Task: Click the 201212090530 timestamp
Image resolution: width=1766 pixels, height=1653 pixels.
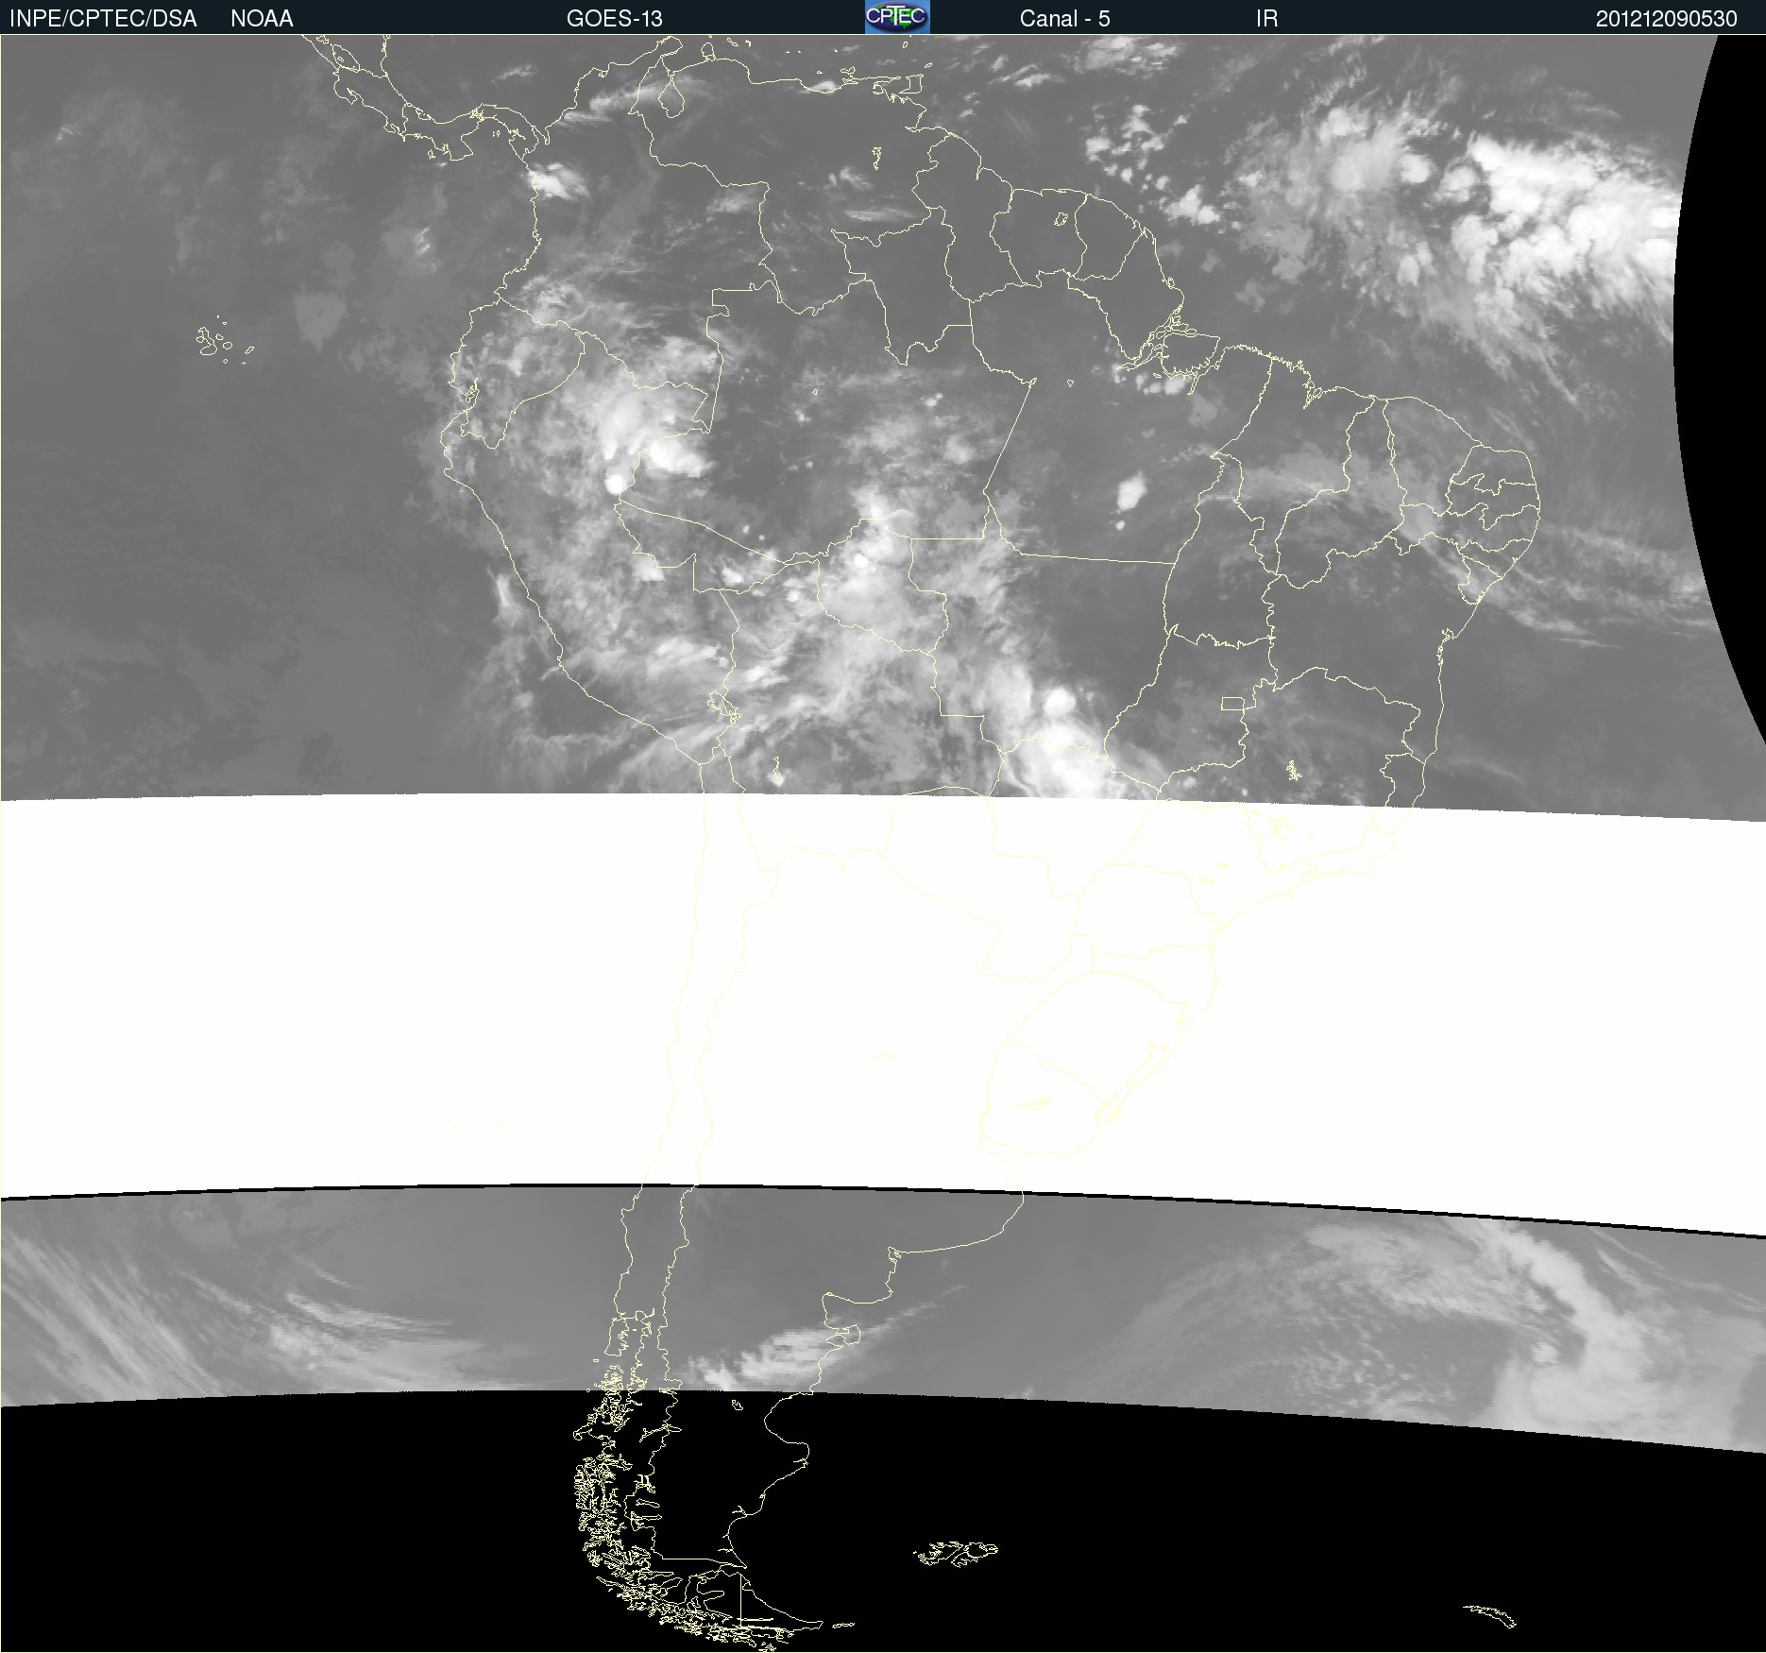Action: click(1666, 19)
